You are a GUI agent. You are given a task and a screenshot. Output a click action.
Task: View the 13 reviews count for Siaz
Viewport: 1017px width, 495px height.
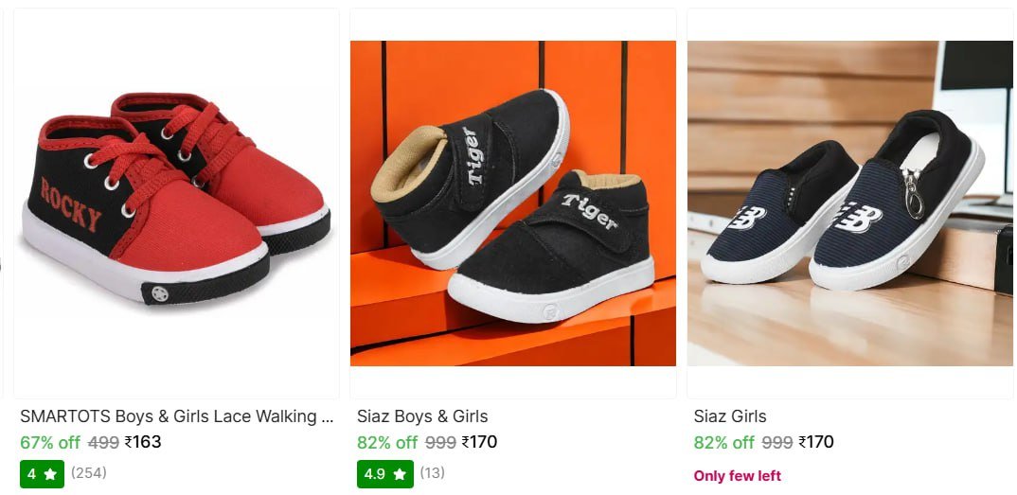click(x=432, y=473)
